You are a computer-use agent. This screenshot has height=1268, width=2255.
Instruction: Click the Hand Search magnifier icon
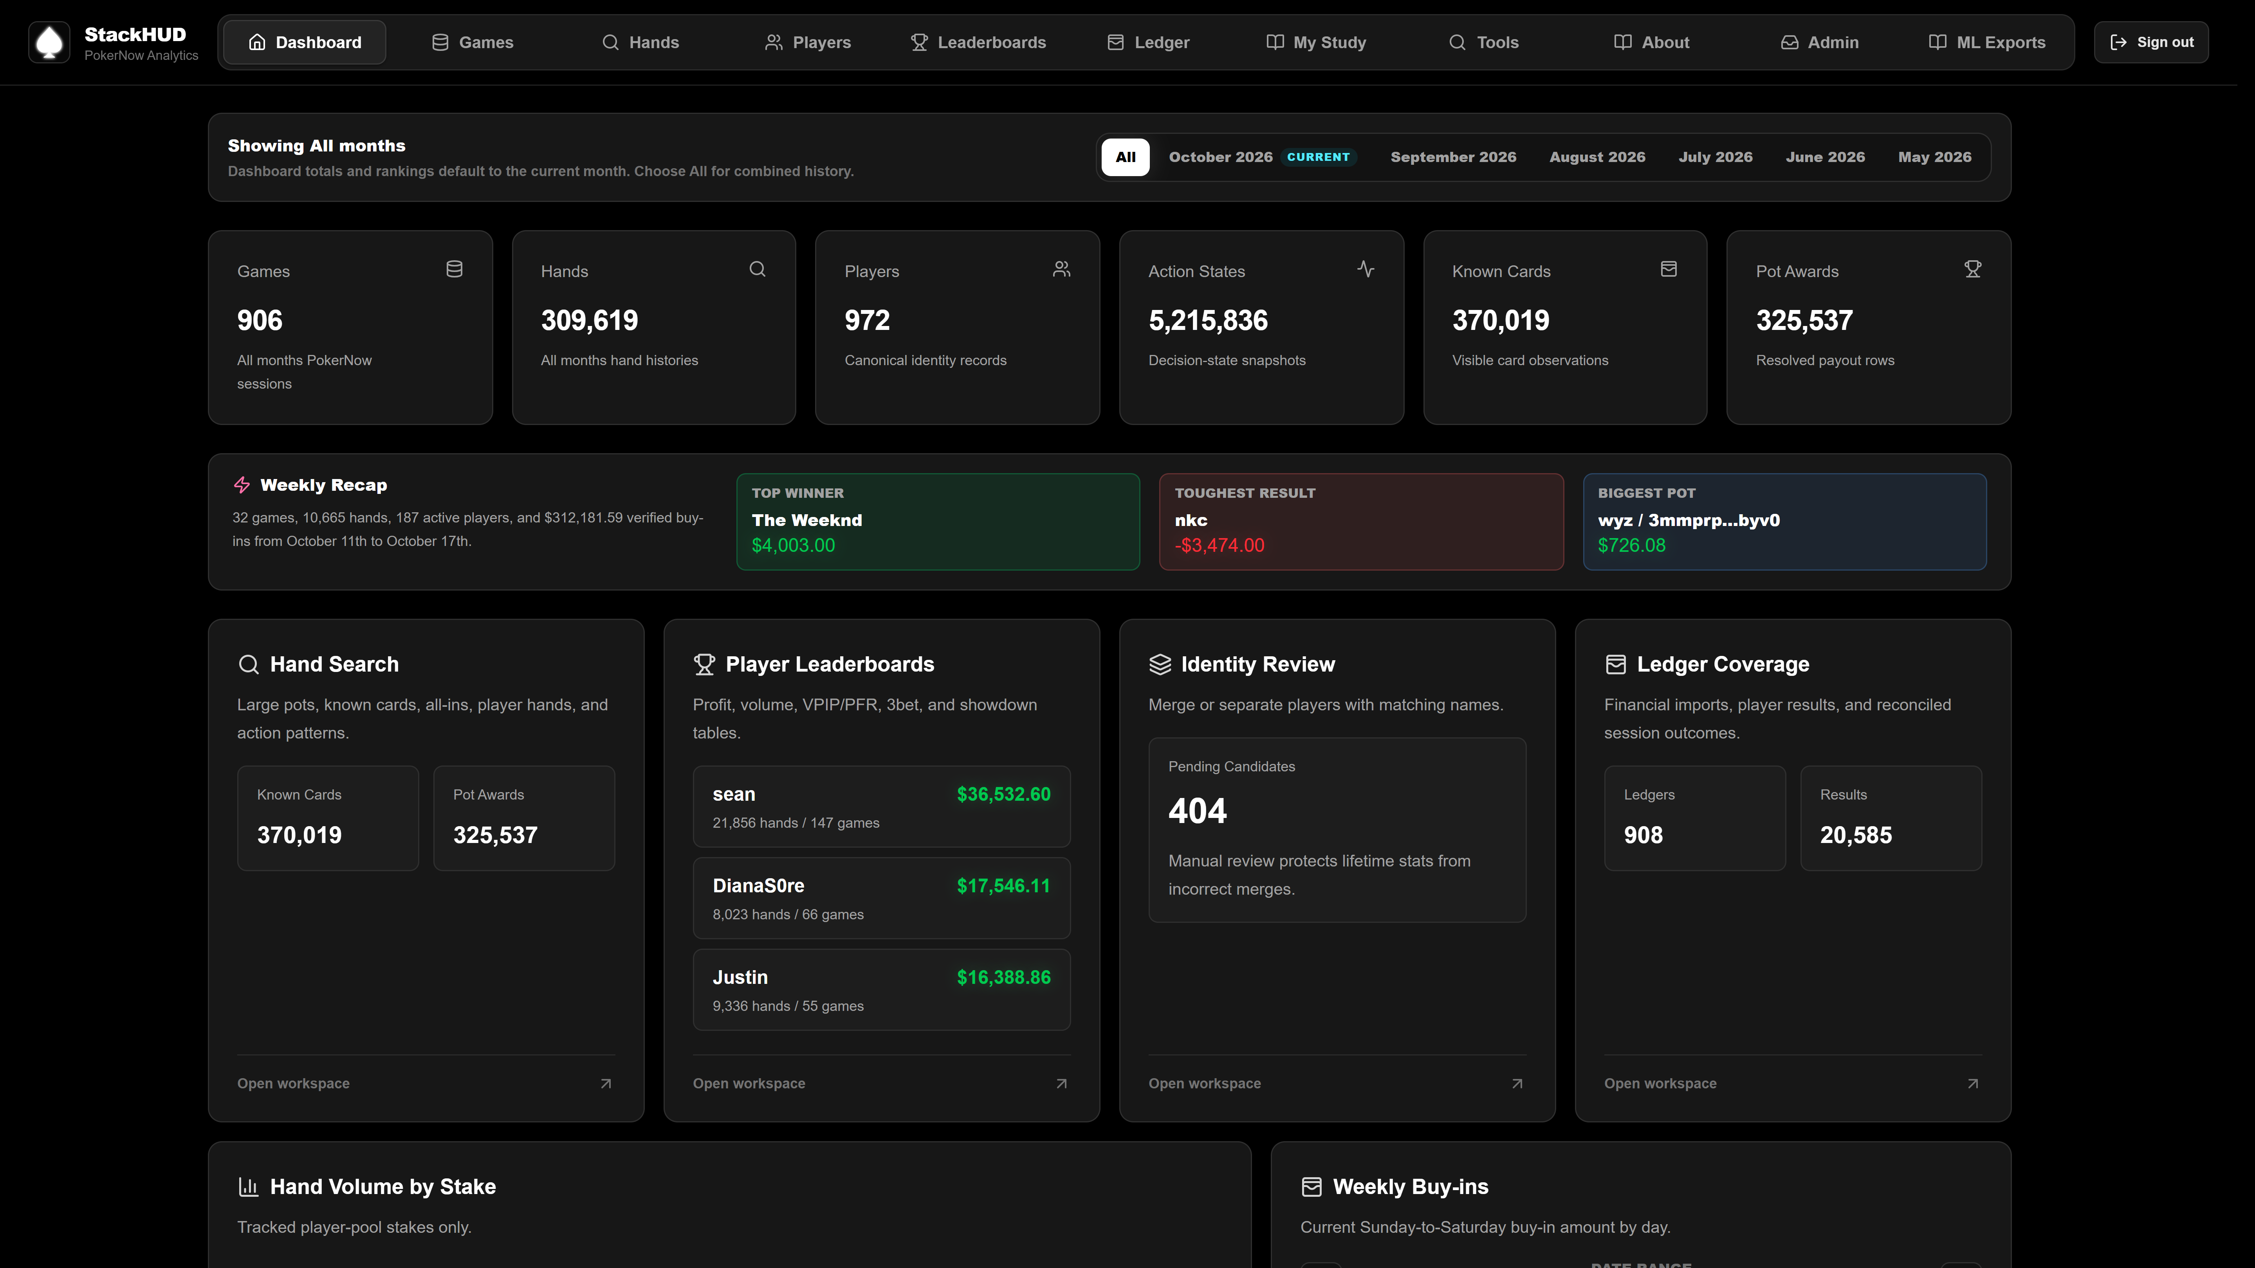[249, 665]
